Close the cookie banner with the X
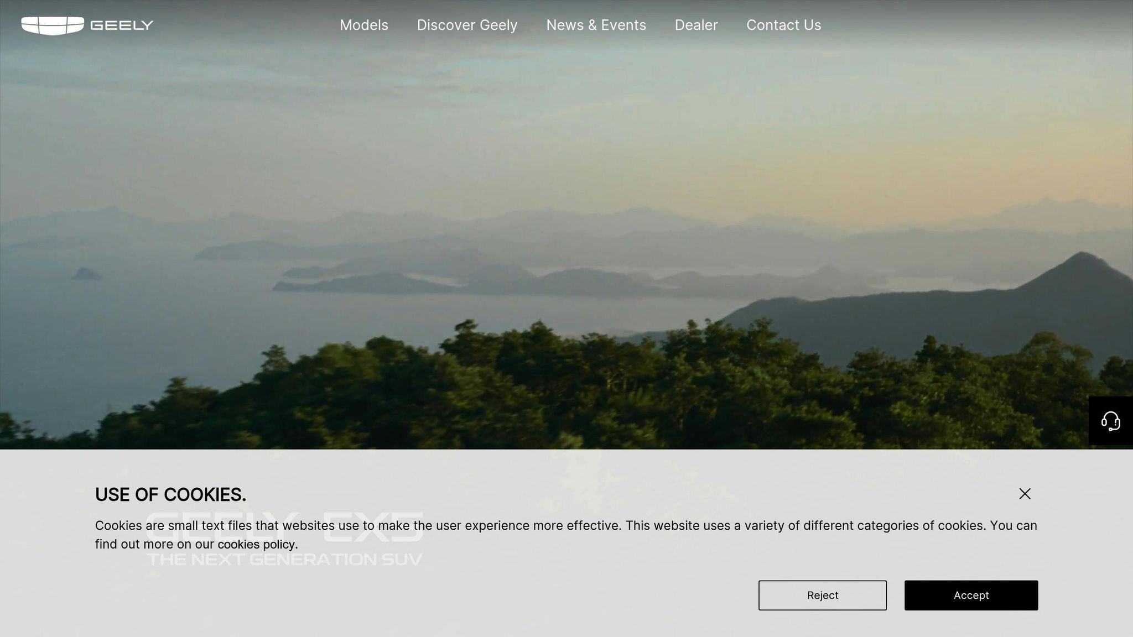Image resolution: width=1133 pixels, height=637 pixels. (1025, 494)
